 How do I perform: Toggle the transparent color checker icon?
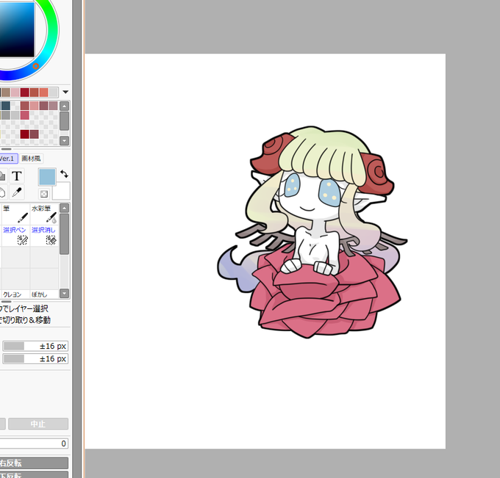44,194
